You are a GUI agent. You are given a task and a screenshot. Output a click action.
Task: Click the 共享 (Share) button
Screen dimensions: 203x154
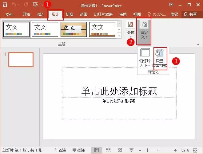click(x=190, y=14)
